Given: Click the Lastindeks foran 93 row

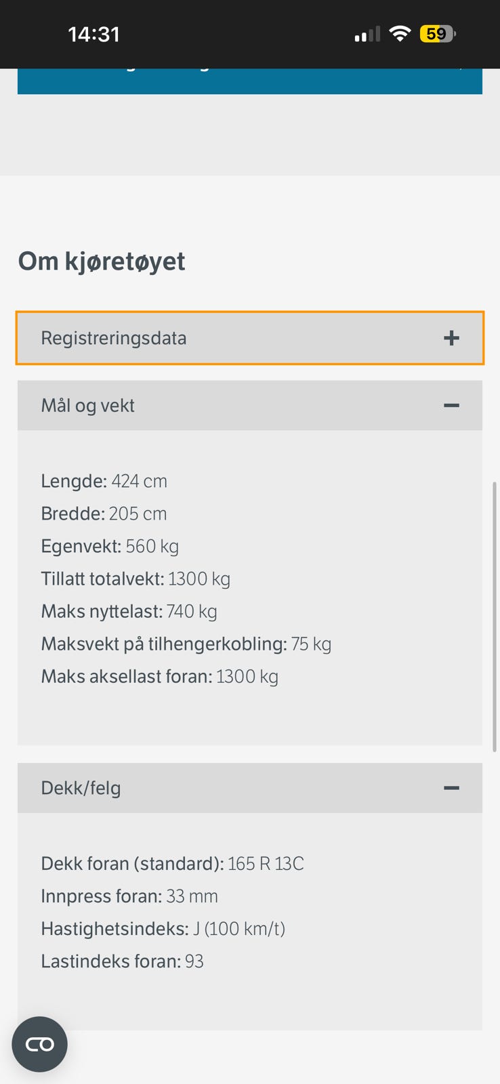Looking at the screenshot, I should pos(122,961).
